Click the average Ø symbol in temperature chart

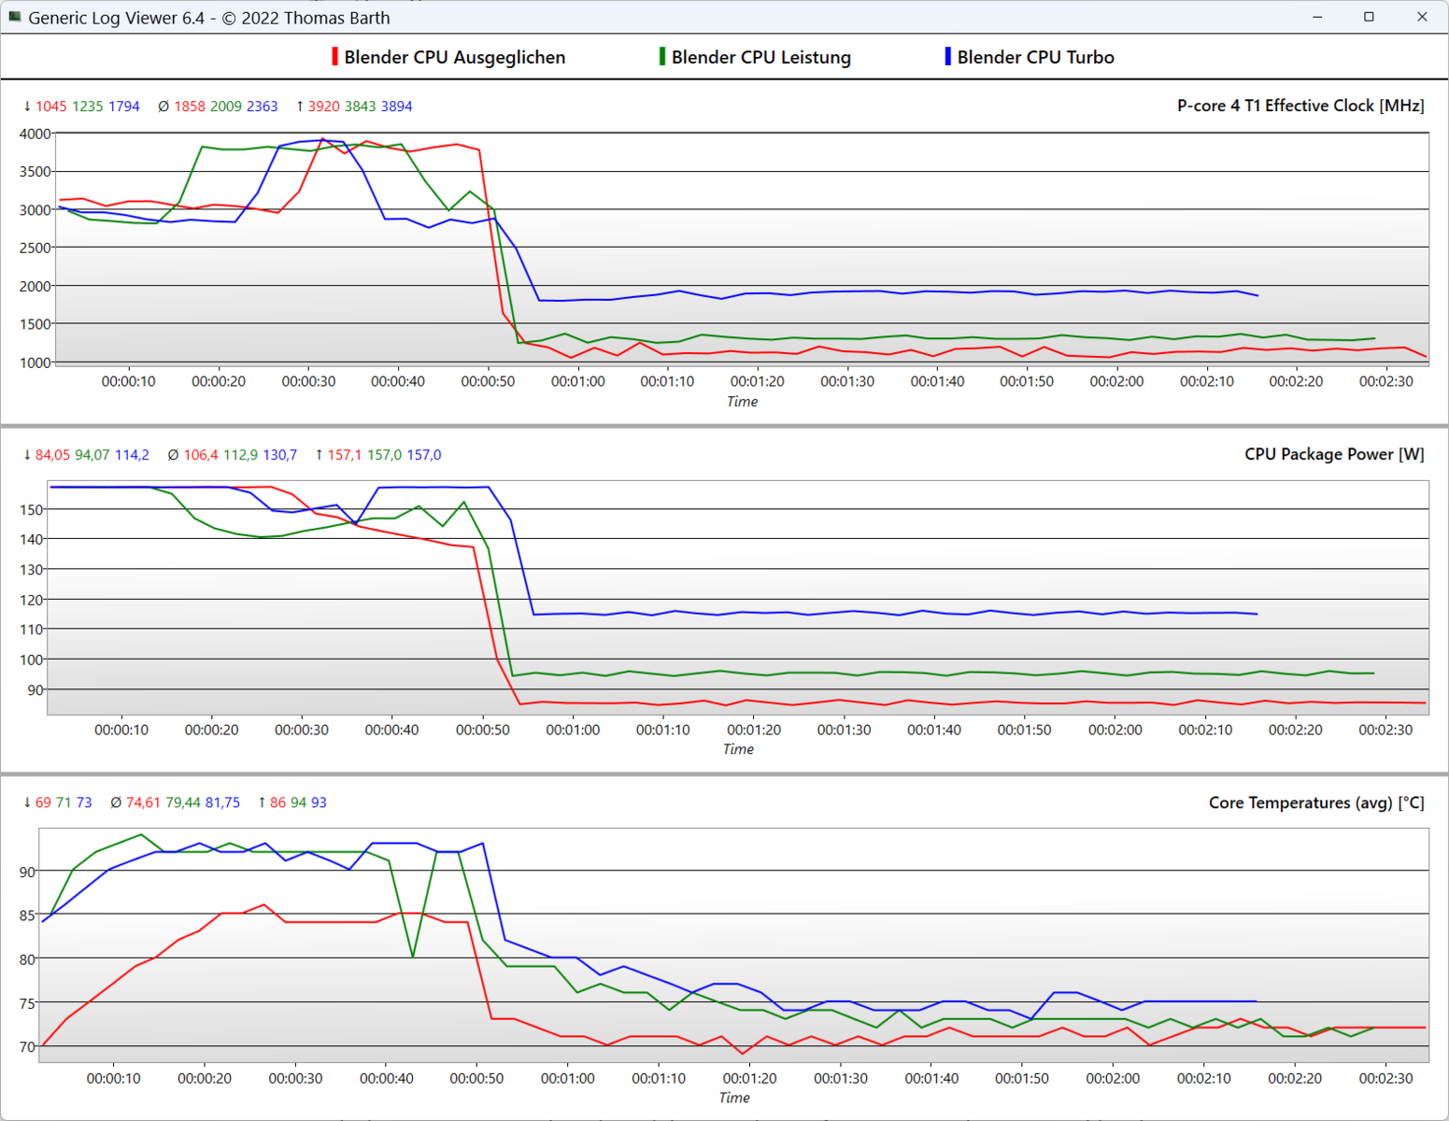[x=116, y=802]
